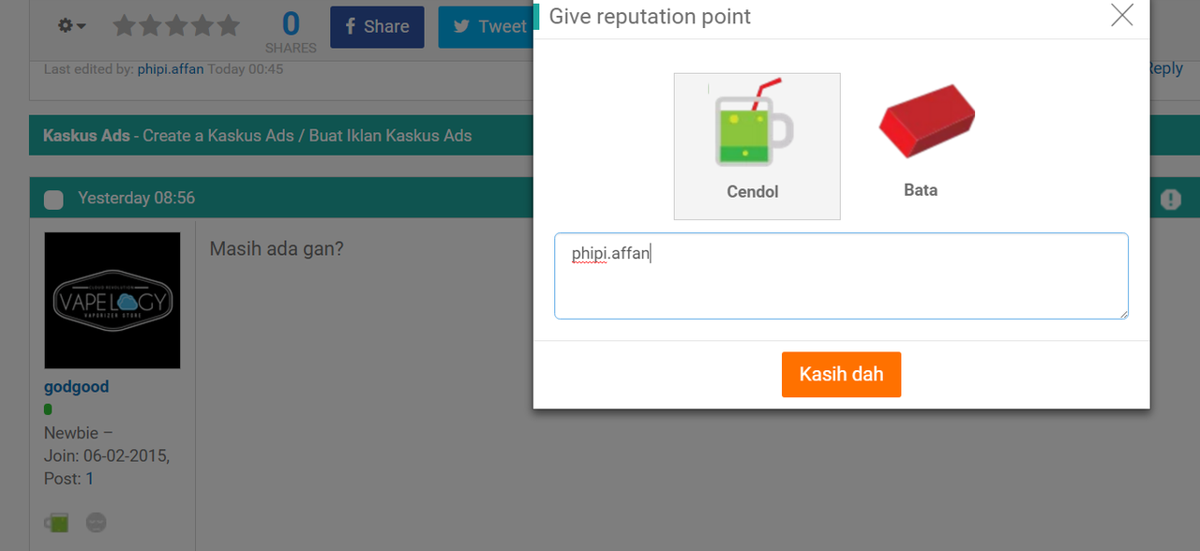Image resolution: width=1200 pixels, height=551 pixels.
Task: Rate the thread one star
Action: 124,26
